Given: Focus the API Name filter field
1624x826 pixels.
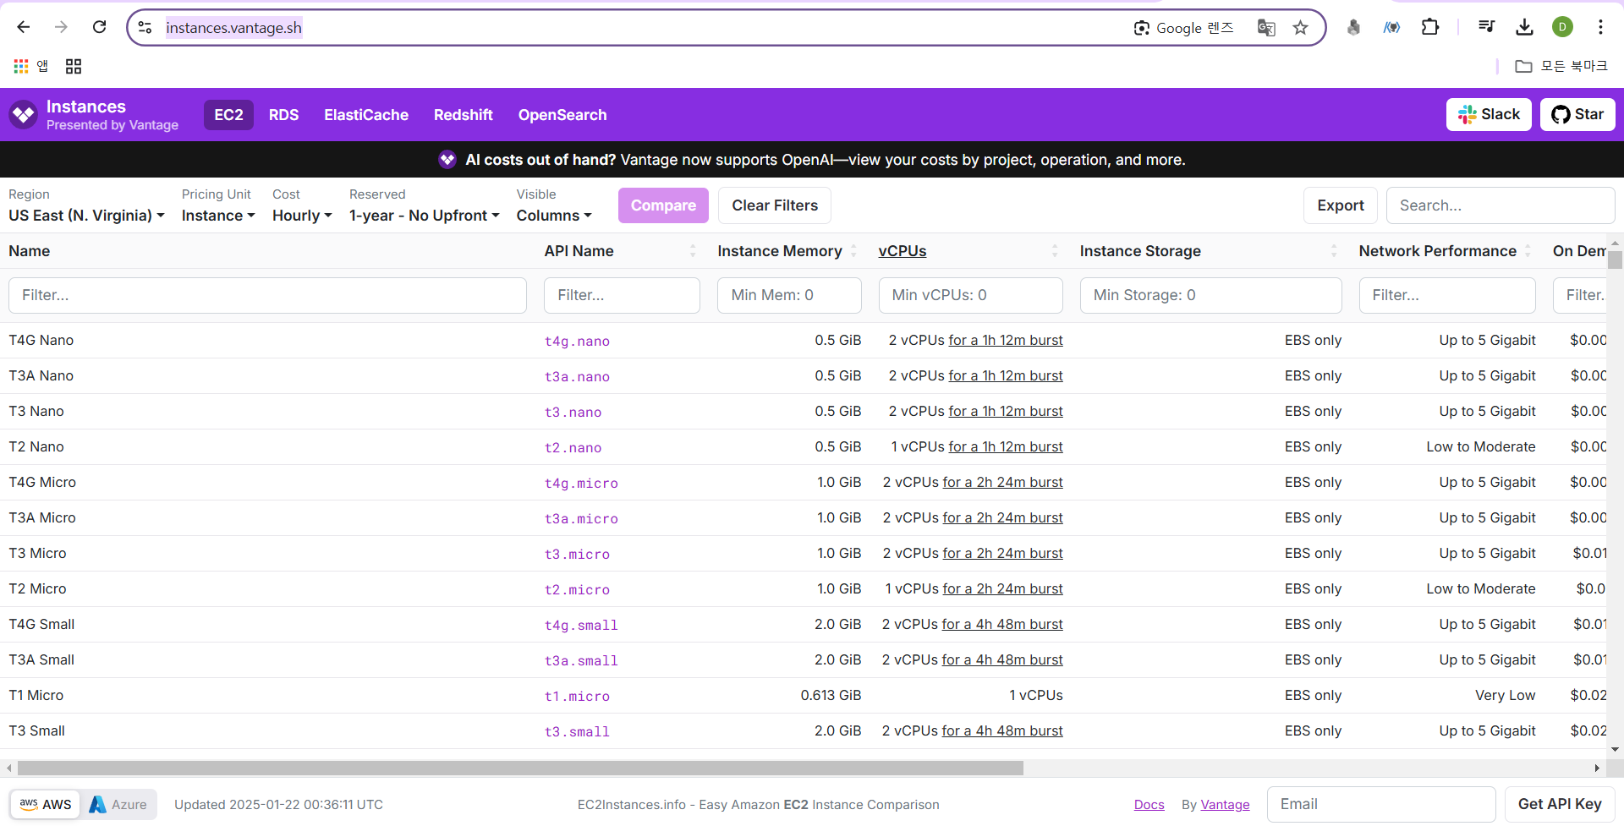Looking at the screenshot, I should pyautogui.click(x=622, y=295).
